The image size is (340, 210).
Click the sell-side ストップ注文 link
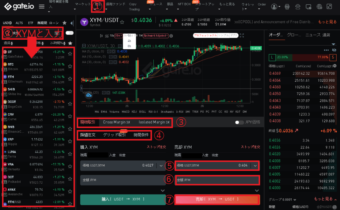pos(250,147)
